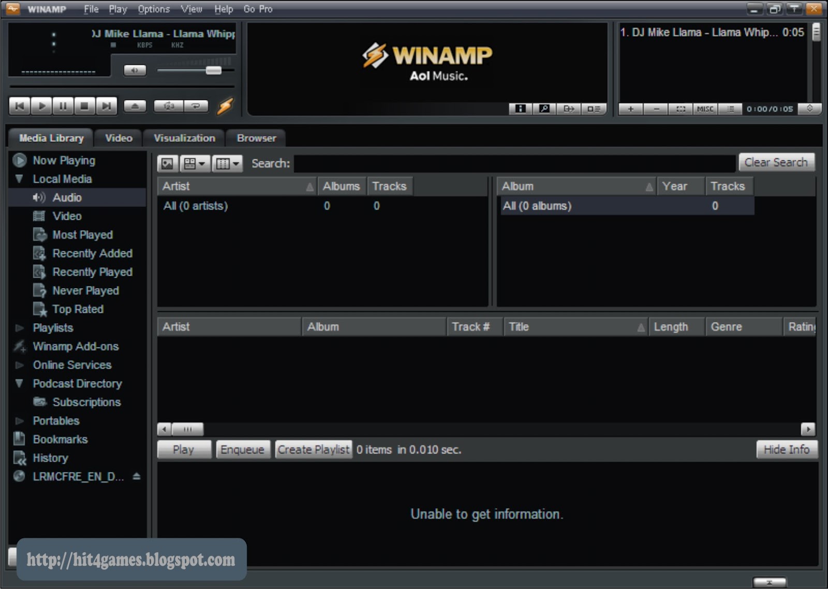Switch to the Video tab
This screenshot has height=589, width=828.
coord(119,138)
